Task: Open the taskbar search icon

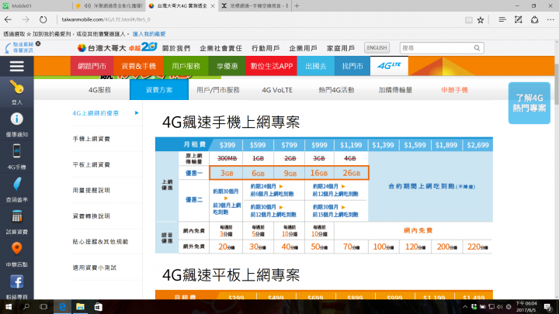Action: coord(26,306)
